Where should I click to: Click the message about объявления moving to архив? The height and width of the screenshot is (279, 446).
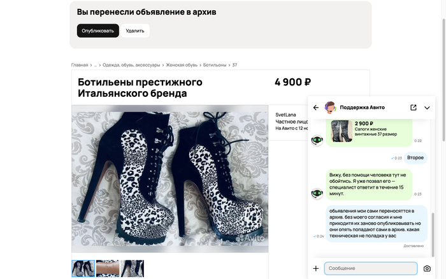[377, 224]
